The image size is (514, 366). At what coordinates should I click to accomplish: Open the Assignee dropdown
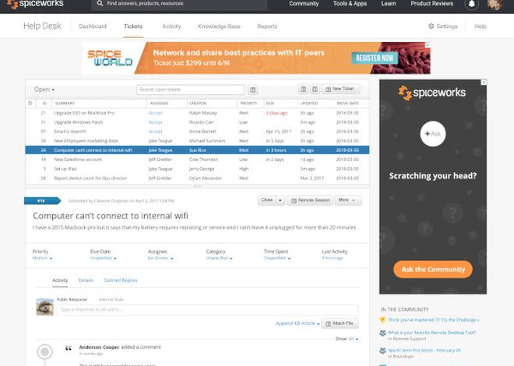tap(160, 259)
